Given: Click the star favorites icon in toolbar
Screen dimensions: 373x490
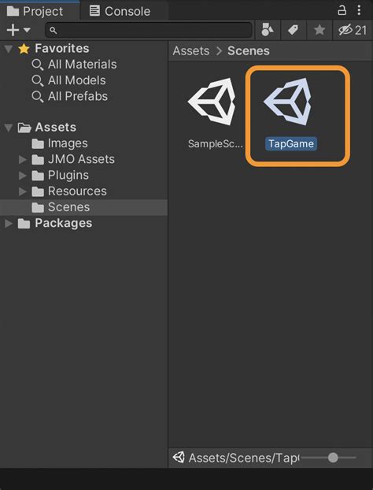Looking at the screenshot, I should pyautogui.click(x=319, y=30).
